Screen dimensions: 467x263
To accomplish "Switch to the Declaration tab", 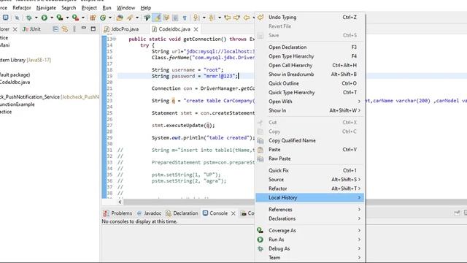I will point(182,213).
